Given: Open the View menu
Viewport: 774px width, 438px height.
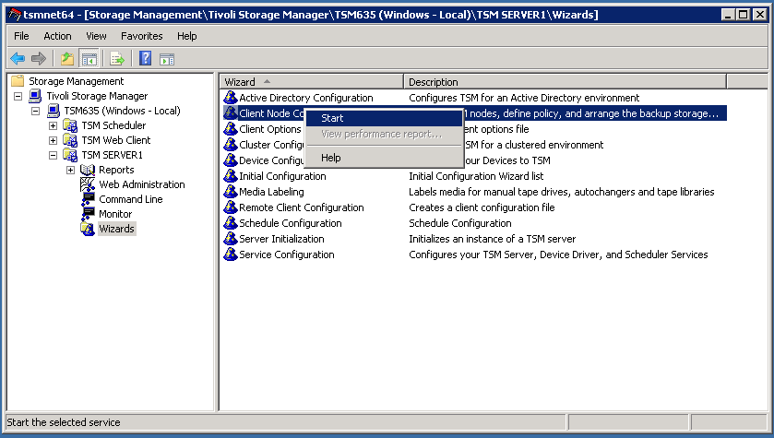Looking at the screenshot, I should tap(96, 36).
